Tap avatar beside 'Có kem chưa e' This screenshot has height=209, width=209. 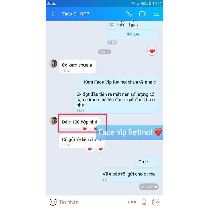click(x=53, y=63)
